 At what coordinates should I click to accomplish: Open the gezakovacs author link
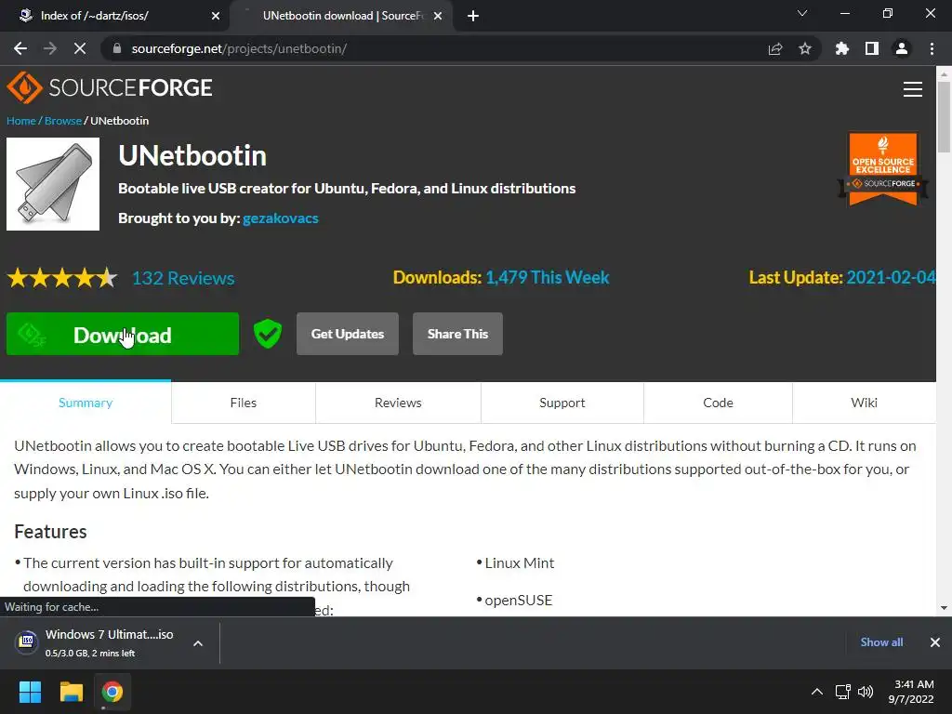(281, 218)
